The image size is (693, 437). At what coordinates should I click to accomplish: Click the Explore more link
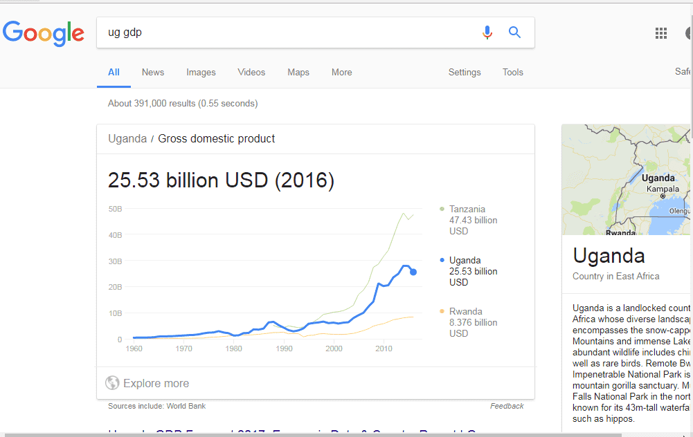coord(156,383)
